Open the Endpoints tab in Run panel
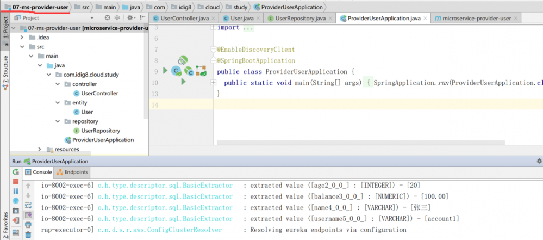Screen dimensions: 543x240 [x=72, y=172]
